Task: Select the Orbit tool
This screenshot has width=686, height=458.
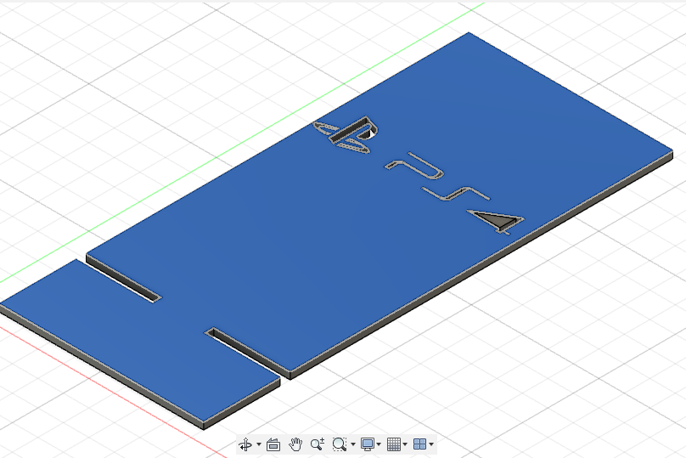Action: click(245, 444)
